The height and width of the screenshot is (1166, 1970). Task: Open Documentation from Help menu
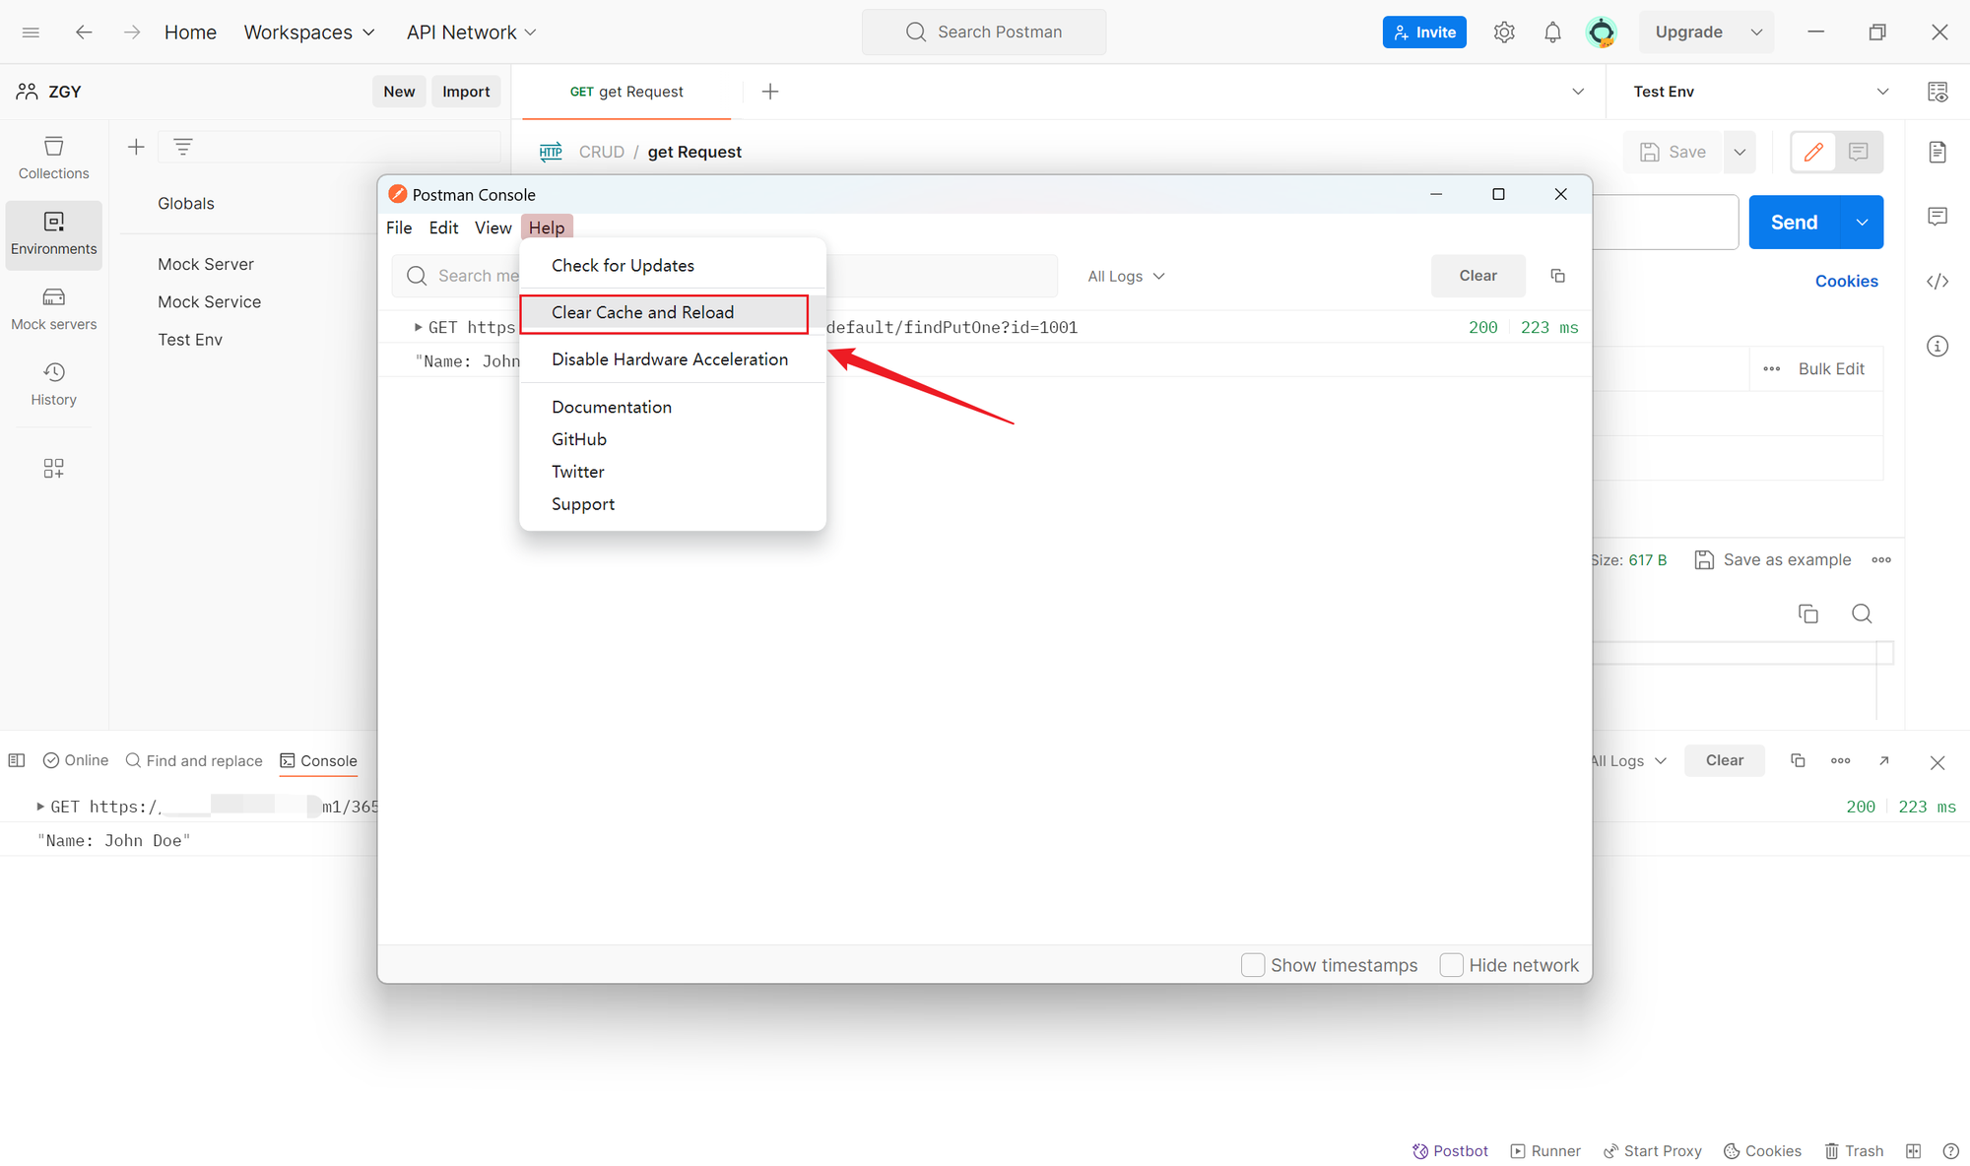[x=673, y=408]
